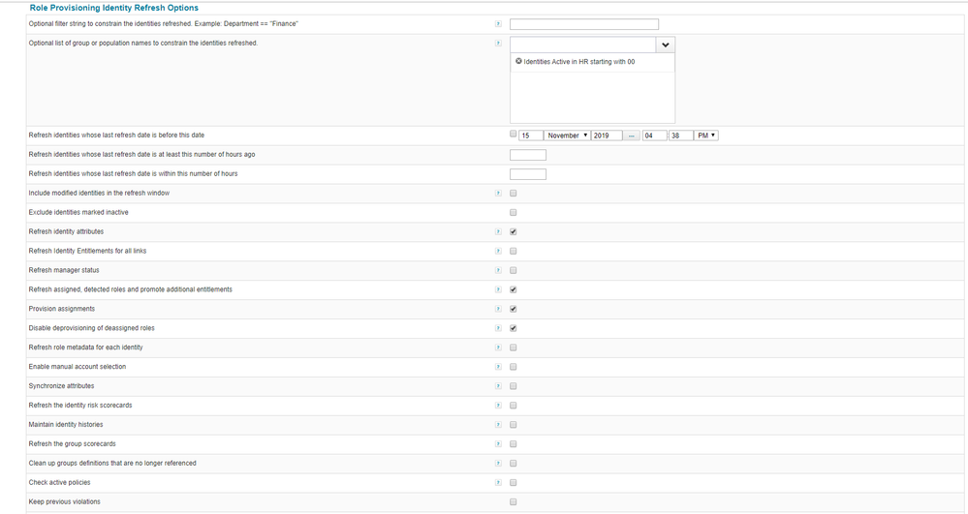This screenshot has height=514, width=968.
Task: Click help icon for Enable manual account selection
Action: [498, 367]
